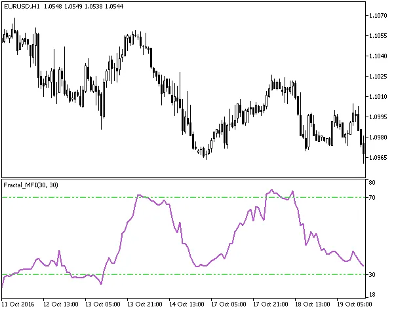Select the 14 Oct 13:00 time label

coord(187,304)
